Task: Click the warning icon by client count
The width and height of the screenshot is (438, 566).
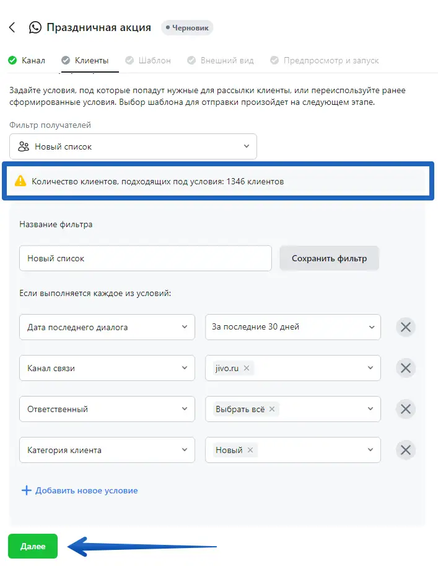Action: (21, 181)
